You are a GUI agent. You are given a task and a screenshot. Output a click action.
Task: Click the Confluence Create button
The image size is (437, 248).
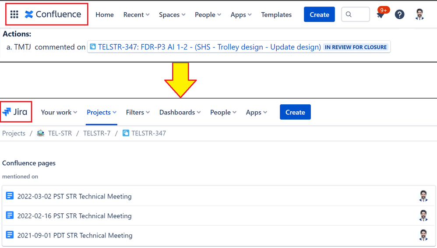(x=319, y=14)
